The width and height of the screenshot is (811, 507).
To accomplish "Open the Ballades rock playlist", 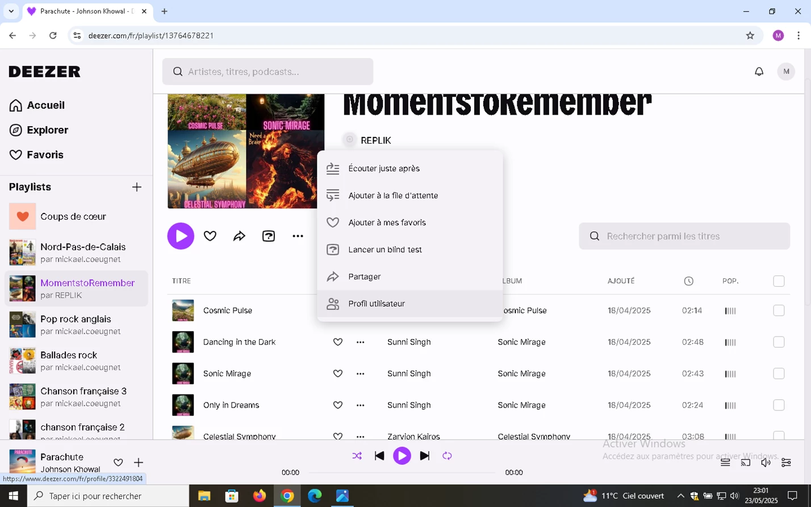I will click(x=76, y=361).
